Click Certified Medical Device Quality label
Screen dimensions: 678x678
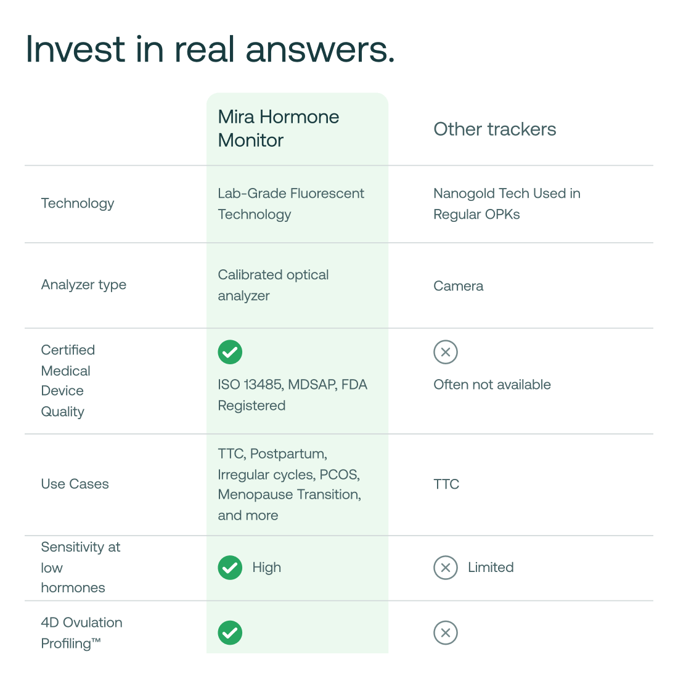[68, 380]
